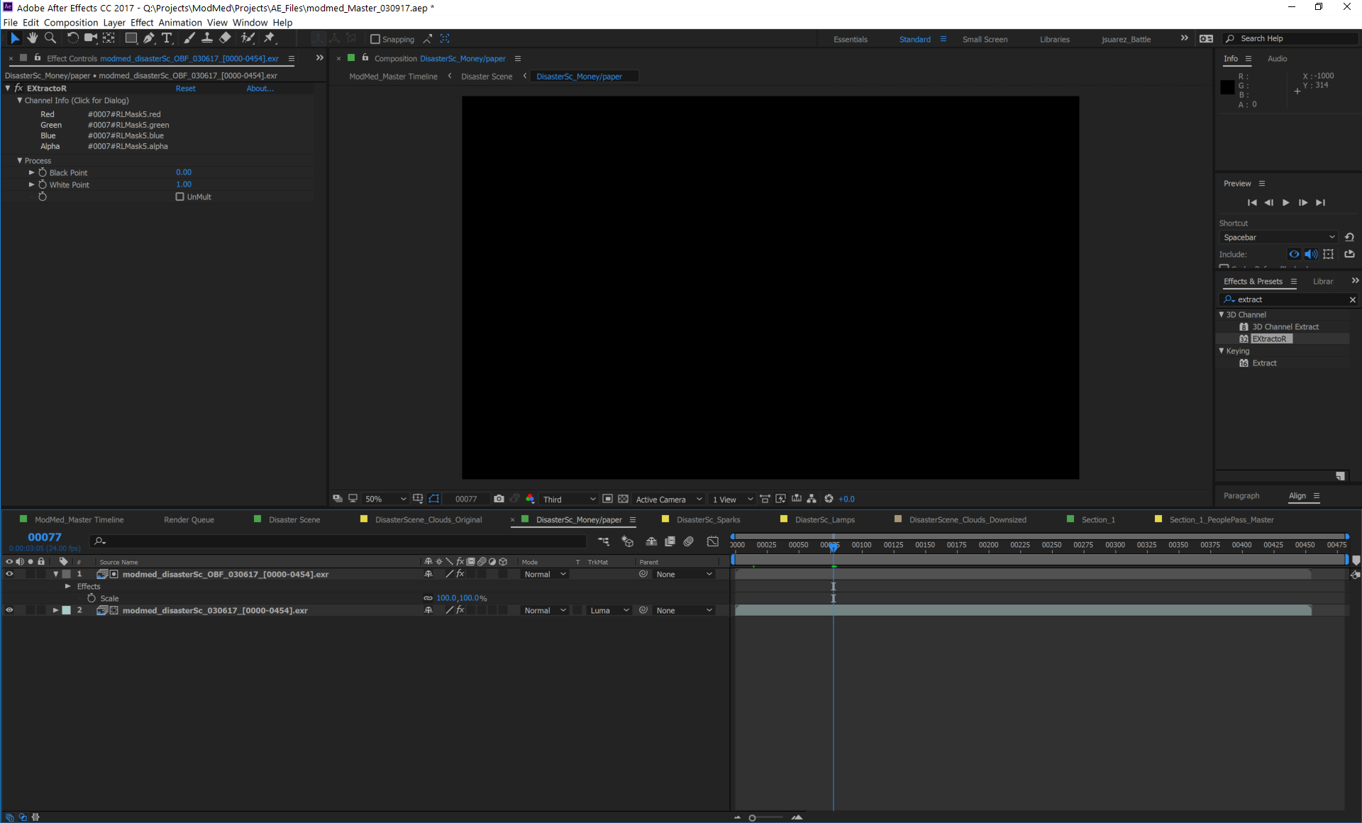
Task: Select the Hand tool
Action: coord(33,38)
